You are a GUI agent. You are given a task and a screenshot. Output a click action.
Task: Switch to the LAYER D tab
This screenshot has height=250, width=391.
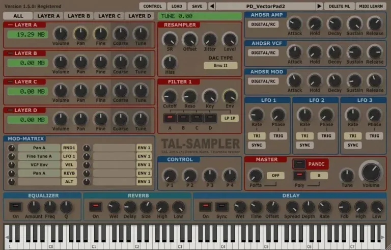139,16
